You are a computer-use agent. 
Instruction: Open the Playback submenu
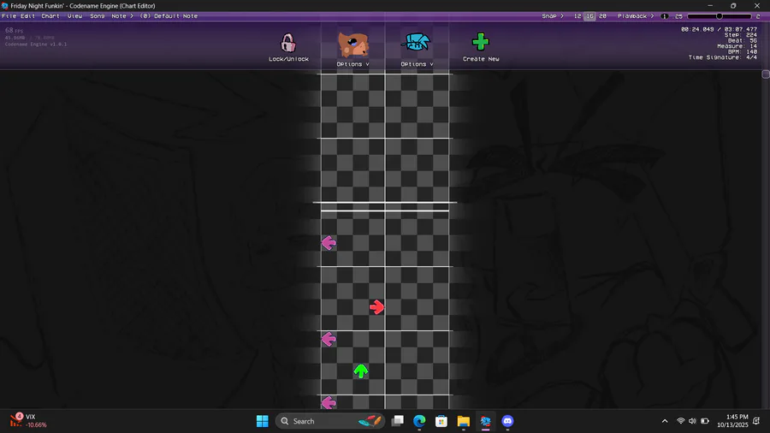click(x=636, y=15)
